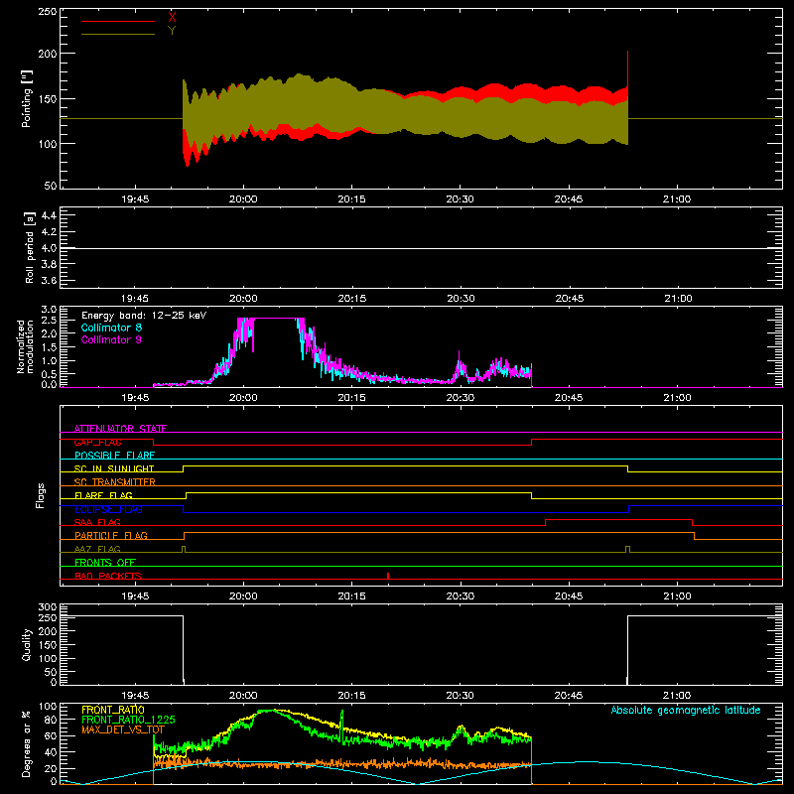Click the Collimator 8 legend text
Viewport: 794px width, 794px height.
111,328
